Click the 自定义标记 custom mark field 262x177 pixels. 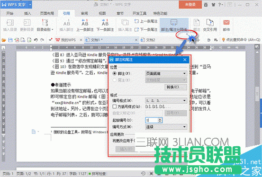tap(154, 113)
